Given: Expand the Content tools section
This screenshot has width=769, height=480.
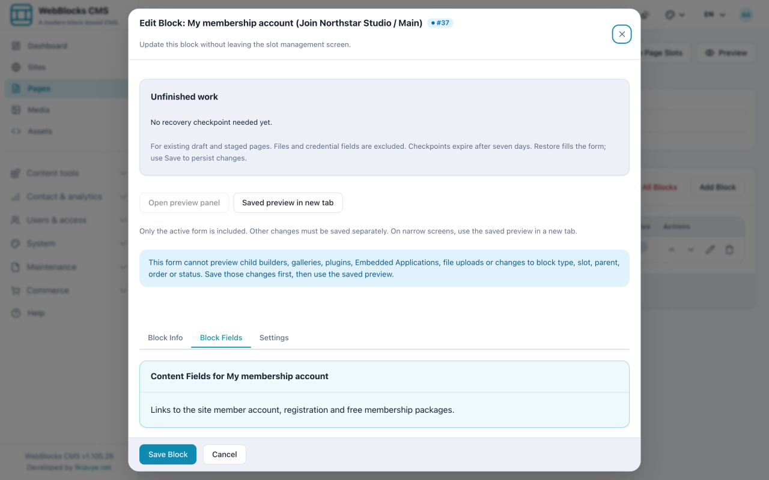Looking at the screenshot, I should pos(68,173).
